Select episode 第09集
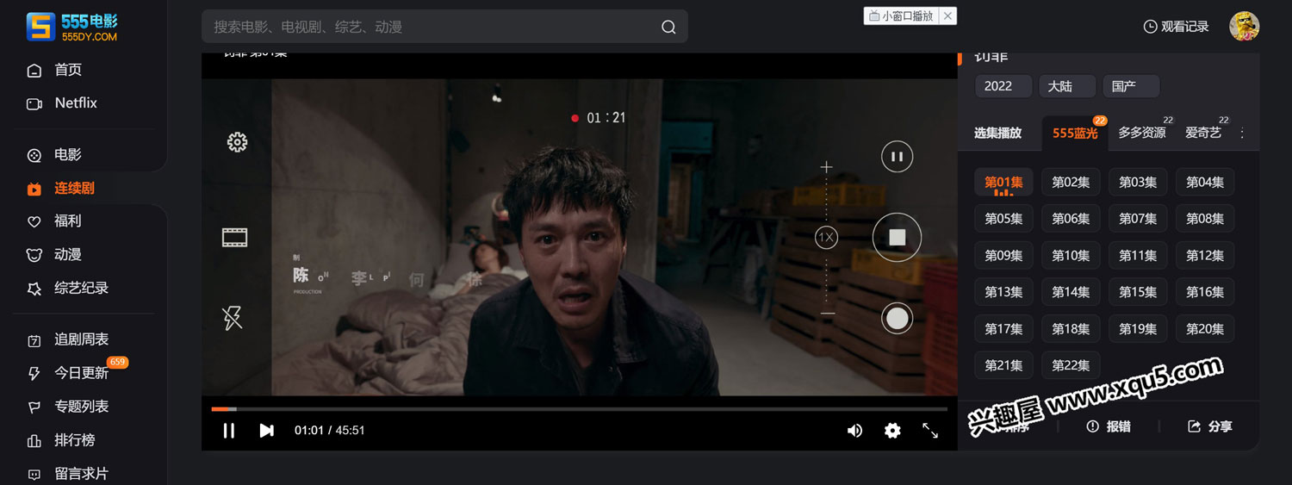 (1003, 256)
